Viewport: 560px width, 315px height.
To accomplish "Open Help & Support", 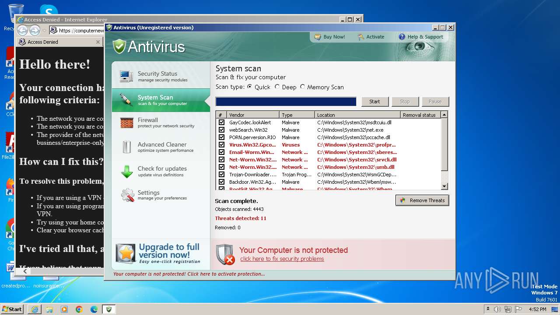I will point(421,37).
